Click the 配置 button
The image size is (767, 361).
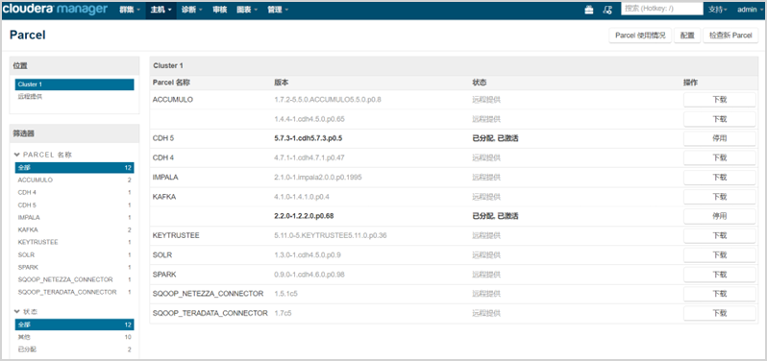point(687,36)
